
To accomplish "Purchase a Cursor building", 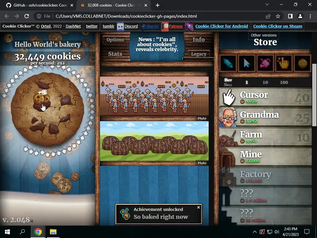I will coord(265,97).
